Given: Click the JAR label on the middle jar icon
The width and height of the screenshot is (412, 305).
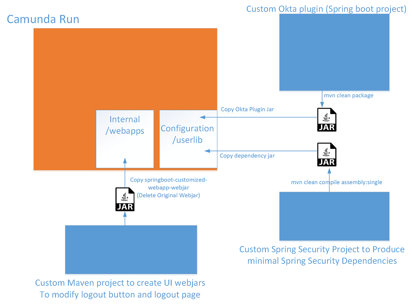Looking at the screenshot, I should (327, 161).
